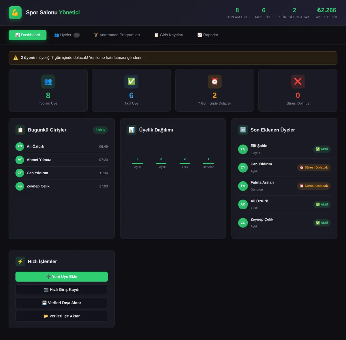Click the Deneme bar in Üyelik Dağılımı
The width and height of the screenshot is (346, 340).
point(208,163)
